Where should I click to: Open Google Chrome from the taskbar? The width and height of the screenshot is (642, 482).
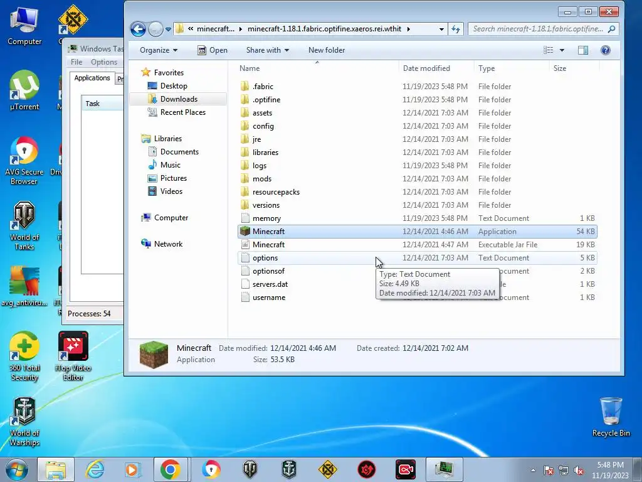(x=171, y=469)
